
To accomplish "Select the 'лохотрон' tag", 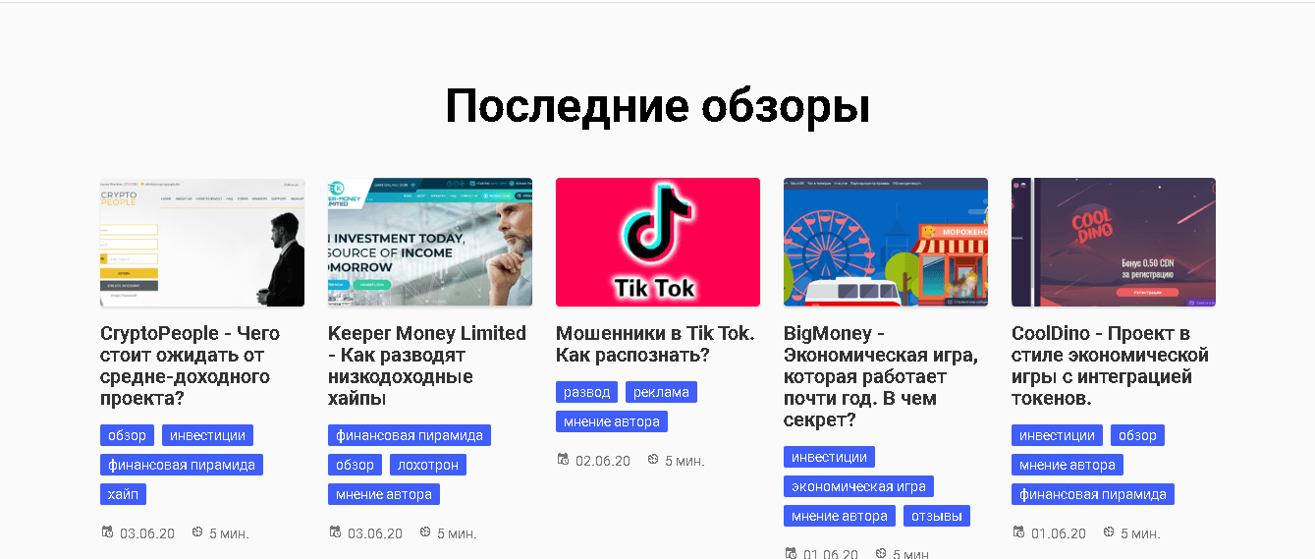I will pyautogui.click(x=427, y=465).
